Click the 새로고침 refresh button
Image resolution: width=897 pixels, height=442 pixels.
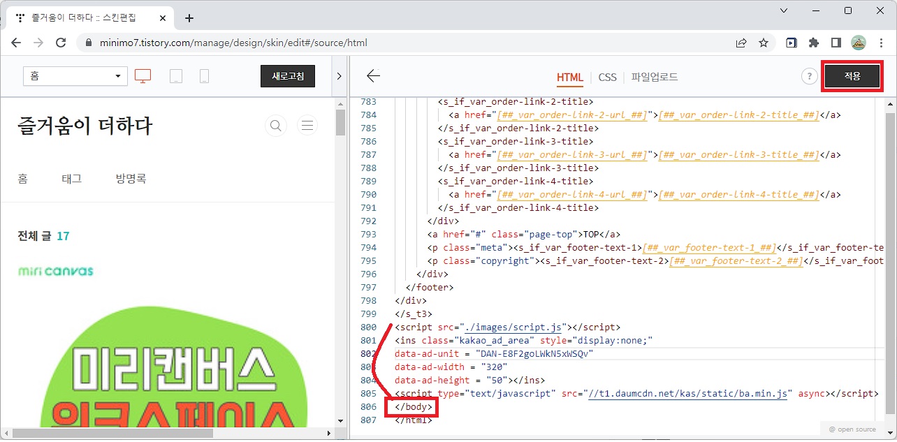click(288, 76)
